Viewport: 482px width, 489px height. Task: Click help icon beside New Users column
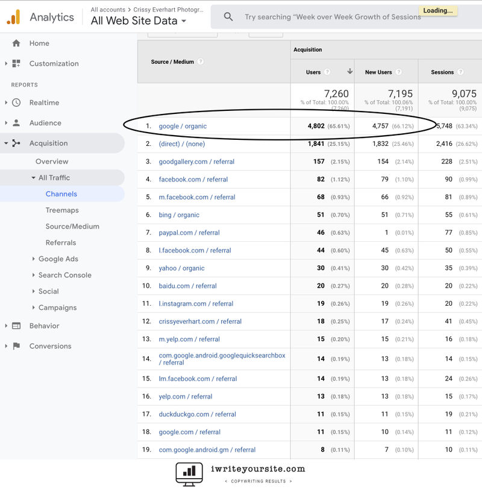398,72
